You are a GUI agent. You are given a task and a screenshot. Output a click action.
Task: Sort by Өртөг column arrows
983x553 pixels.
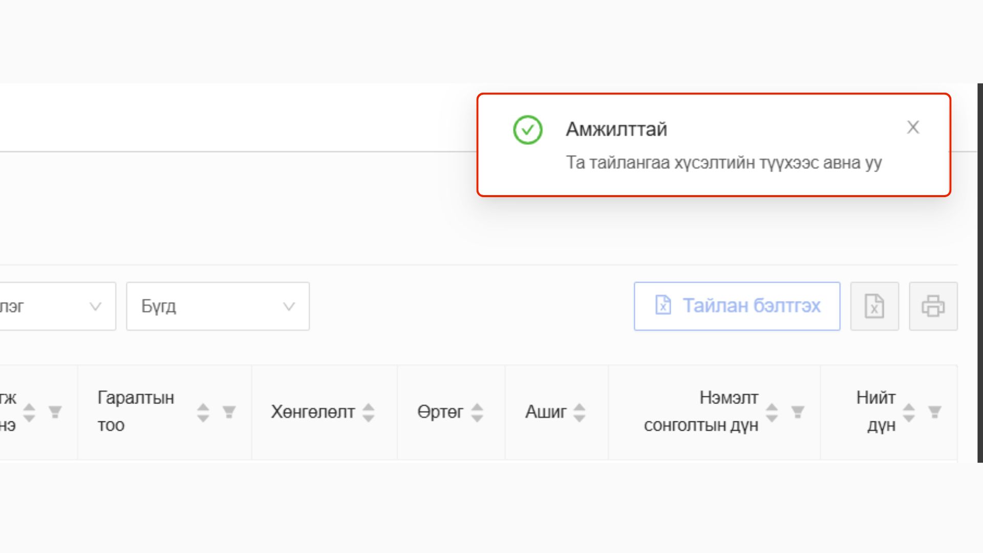[477, 412]
